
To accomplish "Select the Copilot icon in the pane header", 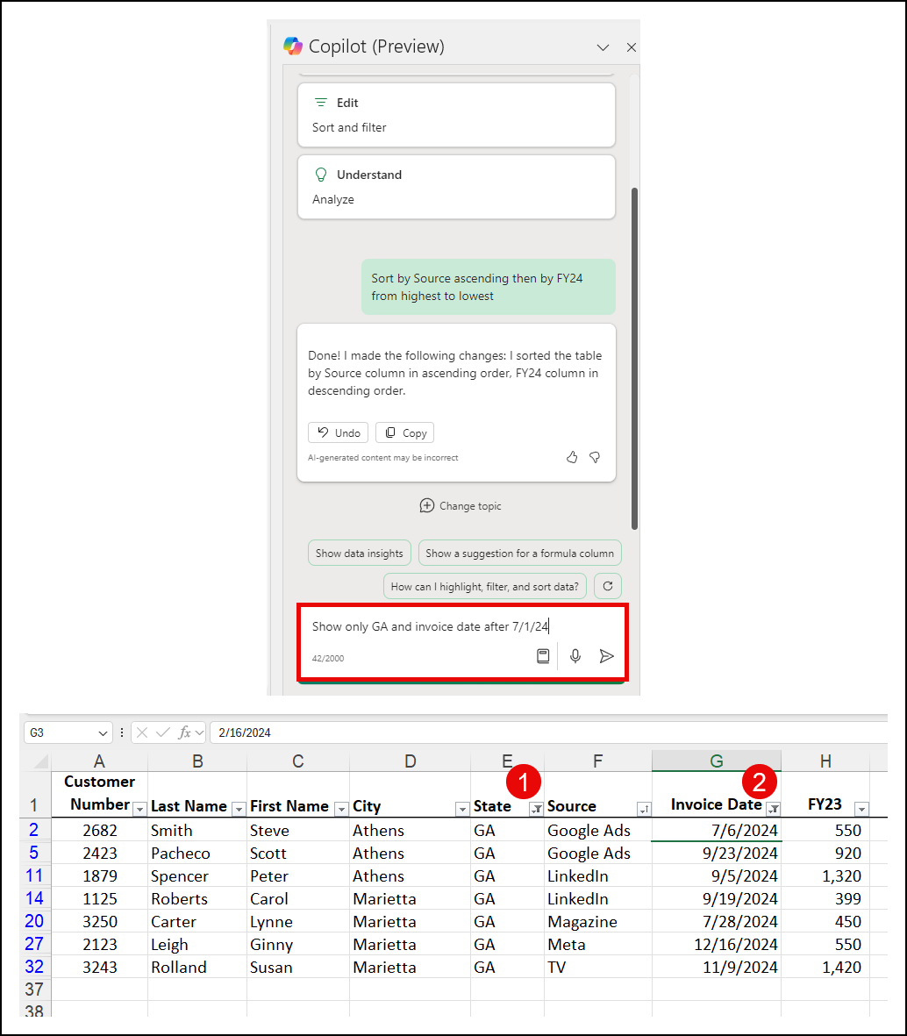I will pos(291,46).
